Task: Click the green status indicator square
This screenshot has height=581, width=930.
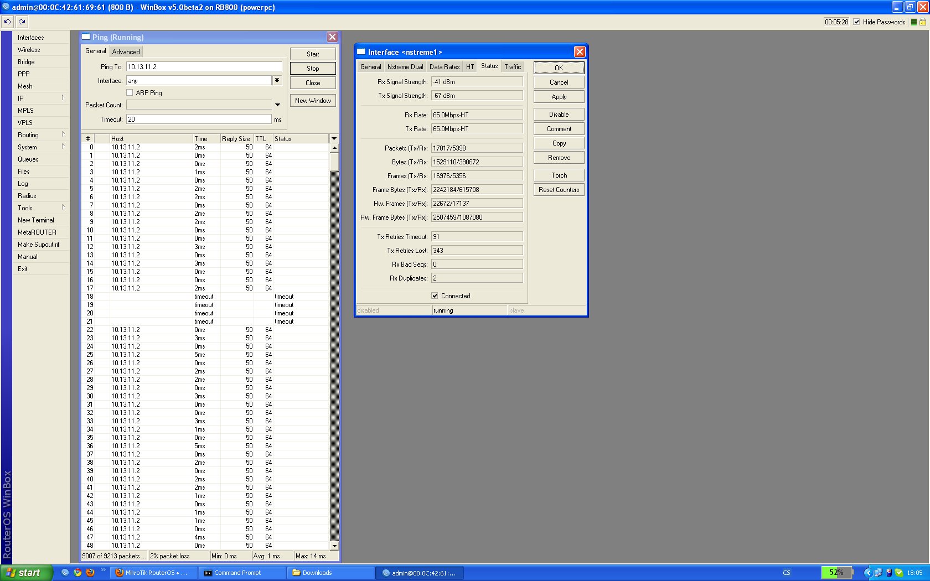Action: click(x=914, y=22)
